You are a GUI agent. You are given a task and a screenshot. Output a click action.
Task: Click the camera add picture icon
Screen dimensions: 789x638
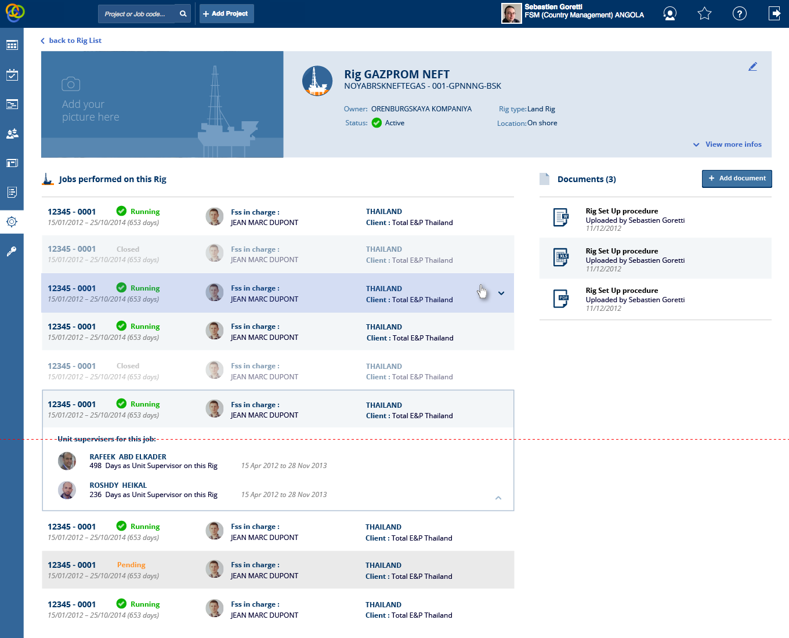(71, 84)
